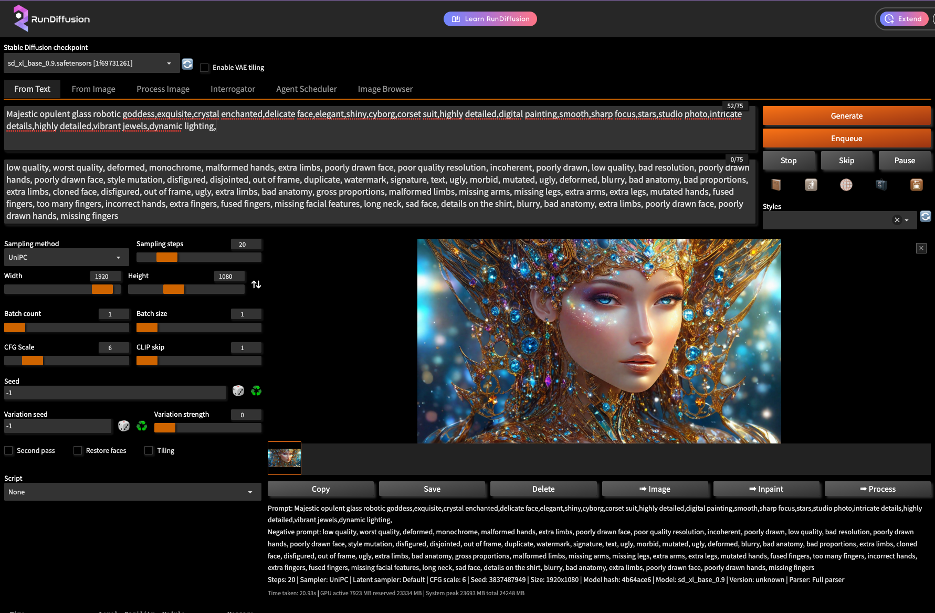Image resolution: width=935 pixels, height=613 pixels.
Task: Send result to Image tab
Action: tap(655, 489)
